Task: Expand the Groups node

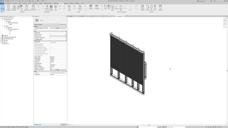Action: pyautogui.click(x=1, y=42)
